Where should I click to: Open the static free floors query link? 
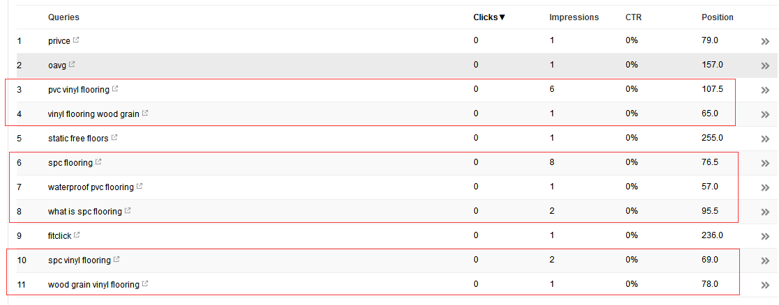pos(78,138)
